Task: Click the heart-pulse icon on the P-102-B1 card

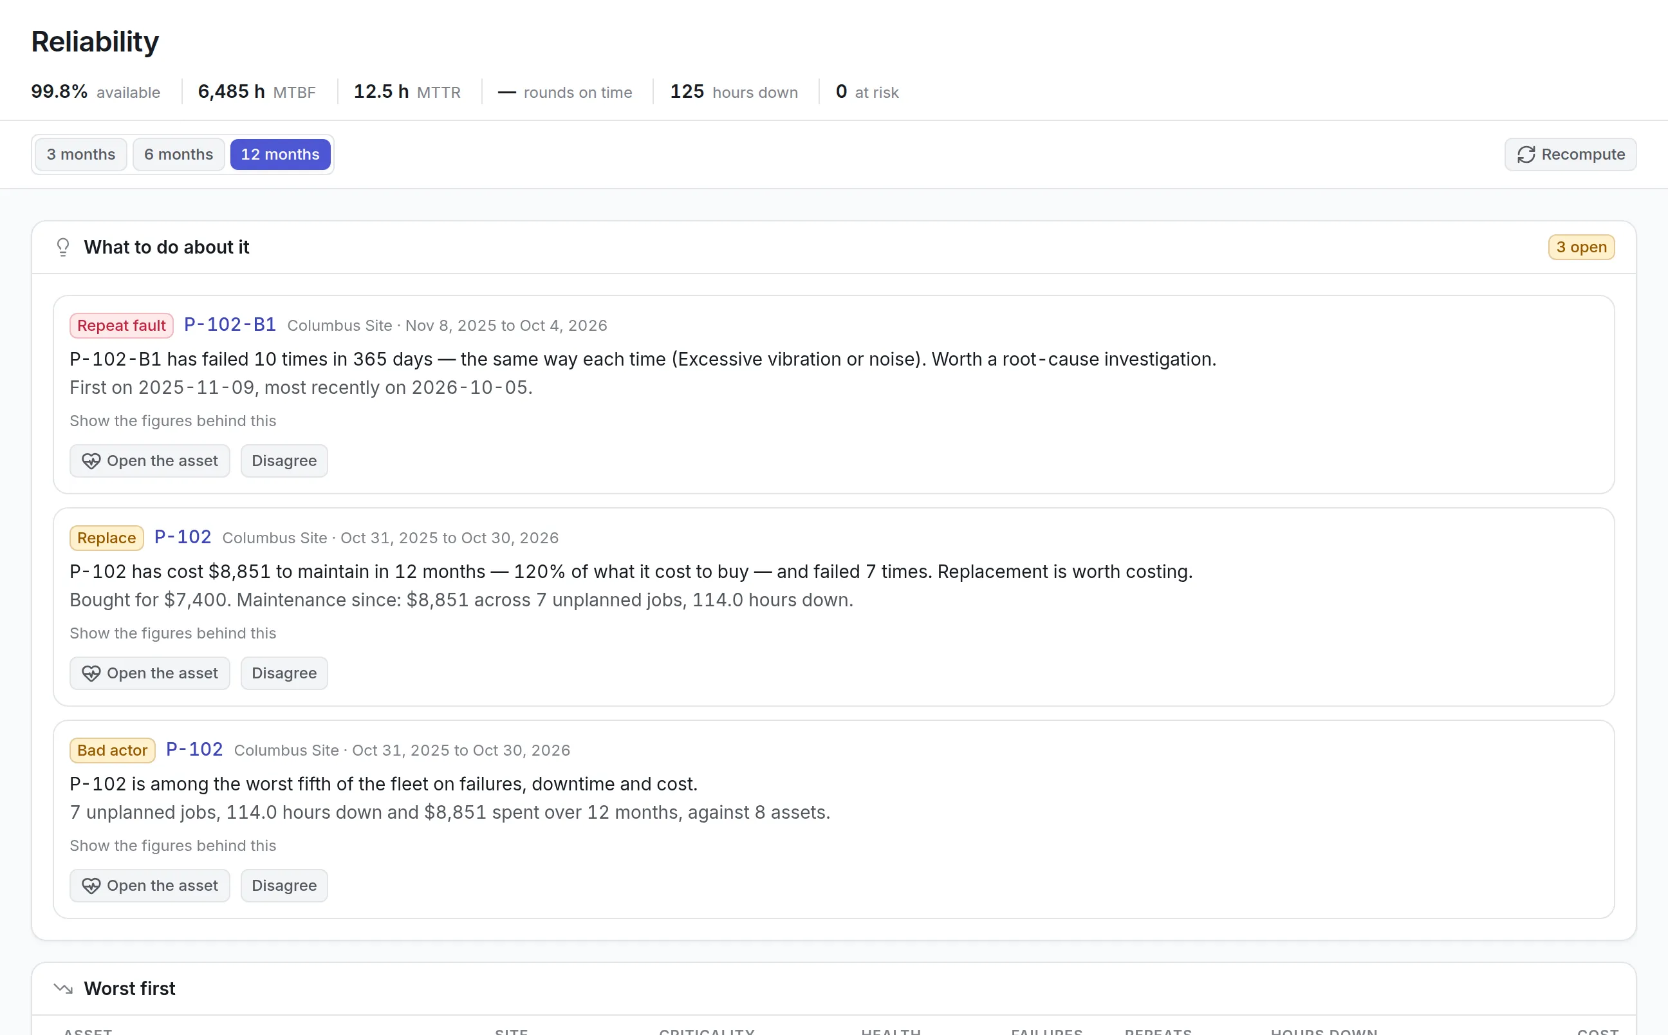Action: point(91,461)
